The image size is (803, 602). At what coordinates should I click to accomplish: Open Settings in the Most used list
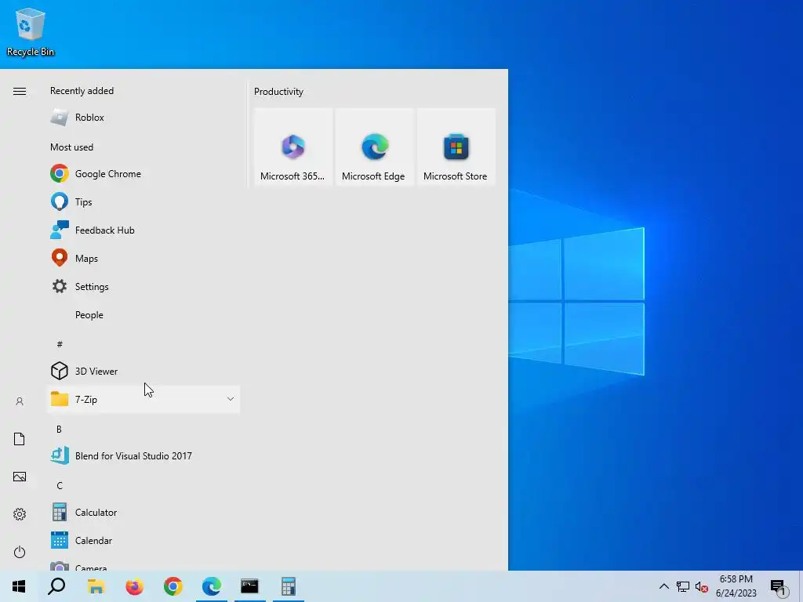pos(143,286)
